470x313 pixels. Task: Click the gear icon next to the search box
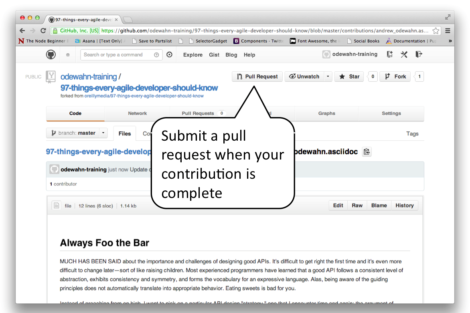(169, 54)
